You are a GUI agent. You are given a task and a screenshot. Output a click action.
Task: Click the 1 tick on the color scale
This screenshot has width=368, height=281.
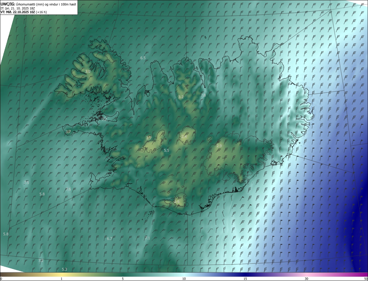pyautogui.click(x=62, y=279)
